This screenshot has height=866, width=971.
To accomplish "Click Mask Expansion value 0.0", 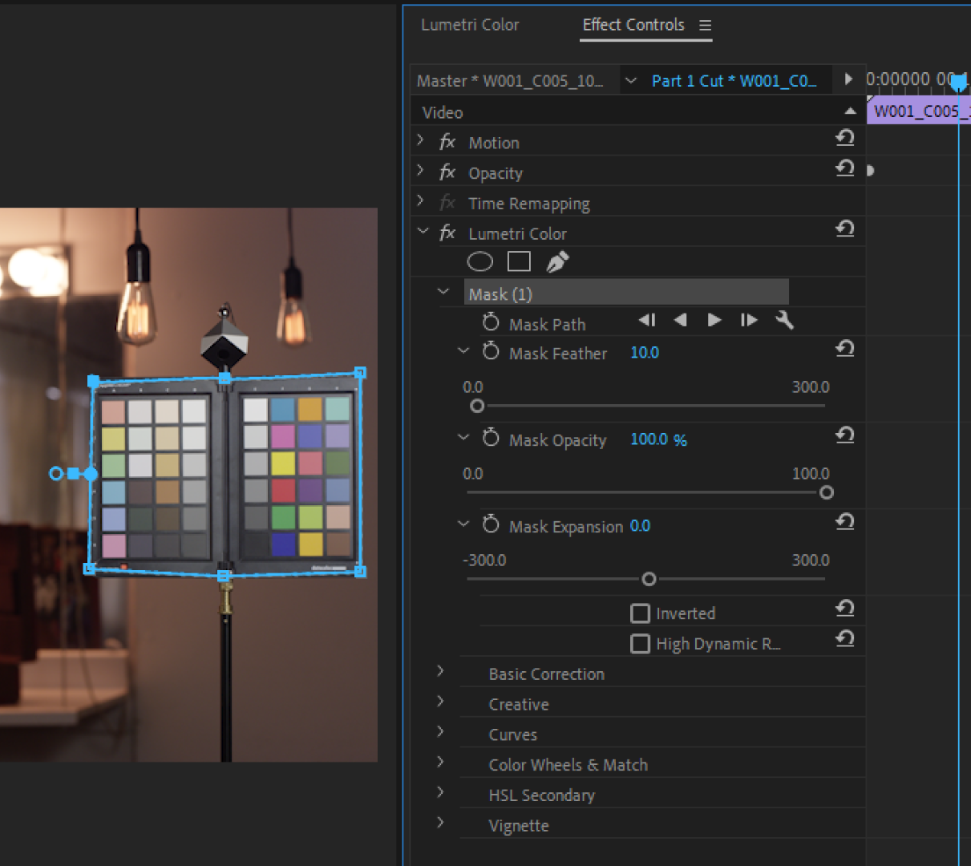I will (x=640, y=526).
